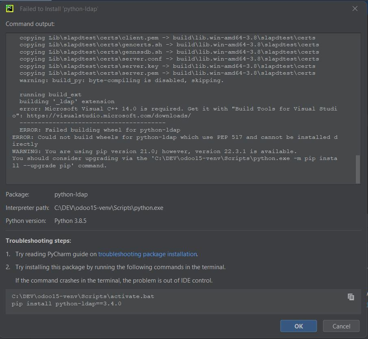Screen dimensions: 368x339
Task: Click the Cancel button
Action: tap(341, 326)
